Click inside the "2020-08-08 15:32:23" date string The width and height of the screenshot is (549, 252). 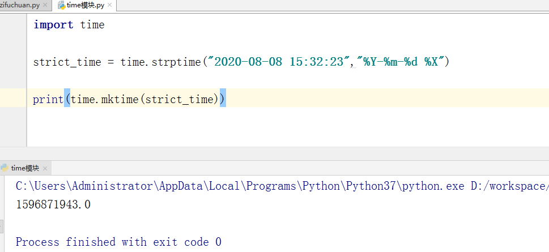(278, 62)
